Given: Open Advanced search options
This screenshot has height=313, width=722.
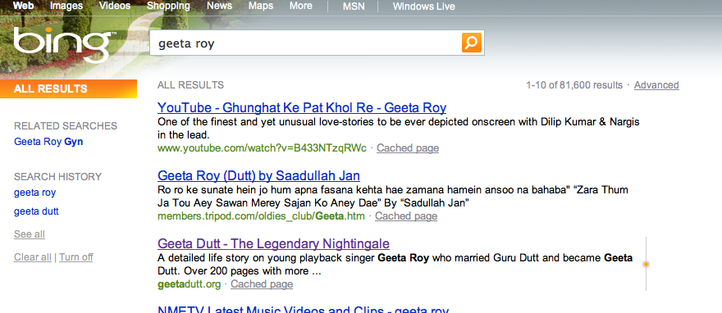Looking at the screenshot, I should tap(656, 85).
